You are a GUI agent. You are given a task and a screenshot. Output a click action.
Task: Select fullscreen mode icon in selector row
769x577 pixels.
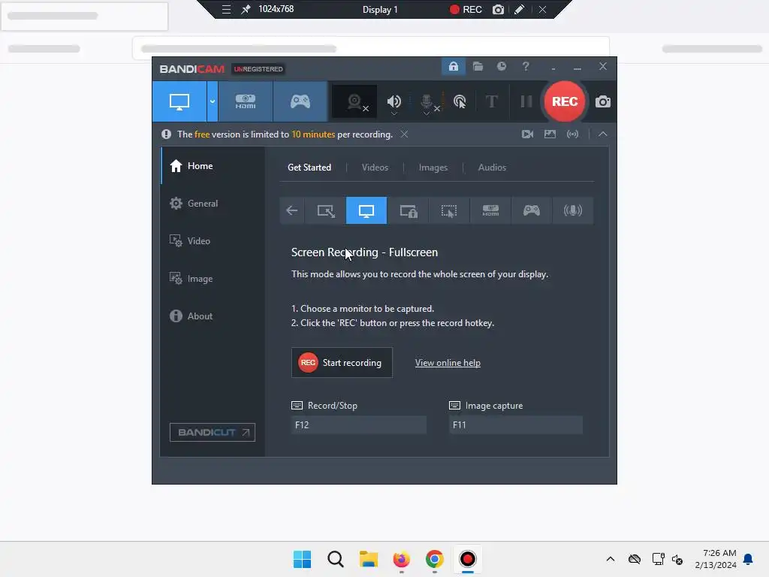click(x=366, y=210)
